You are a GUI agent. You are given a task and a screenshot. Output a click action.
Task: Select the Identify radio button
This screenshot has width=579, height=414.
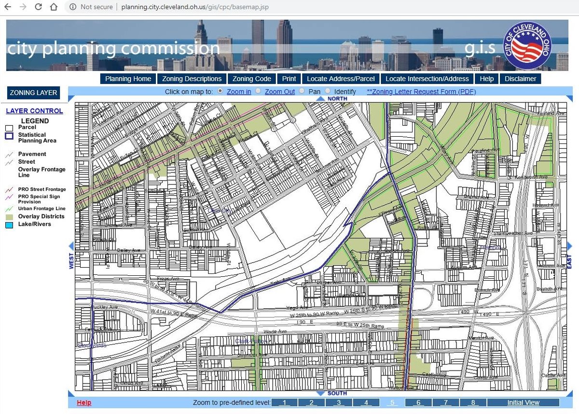tap(328, 91)
